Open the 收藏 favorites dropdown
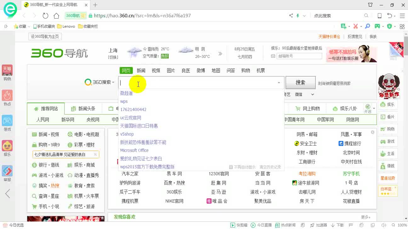The height and width of the screenshot is (229, 408). [x=29, y=26]
